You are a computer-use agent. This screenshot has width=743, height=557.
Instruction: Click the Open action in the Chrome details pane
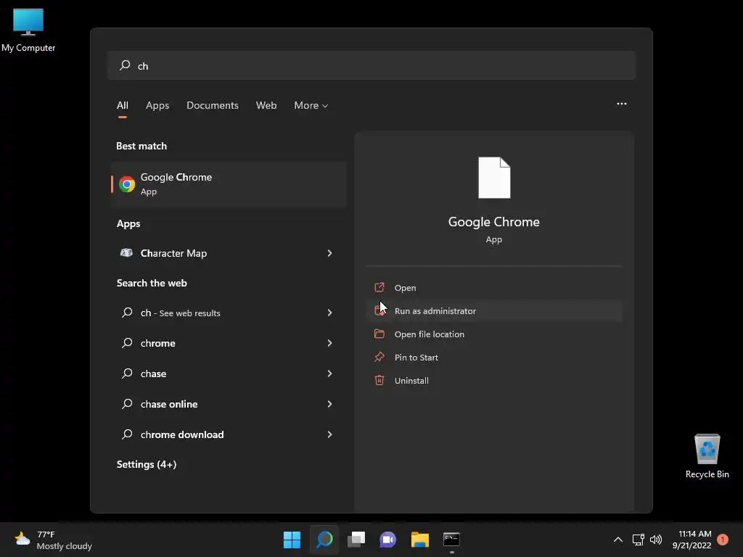493,287
